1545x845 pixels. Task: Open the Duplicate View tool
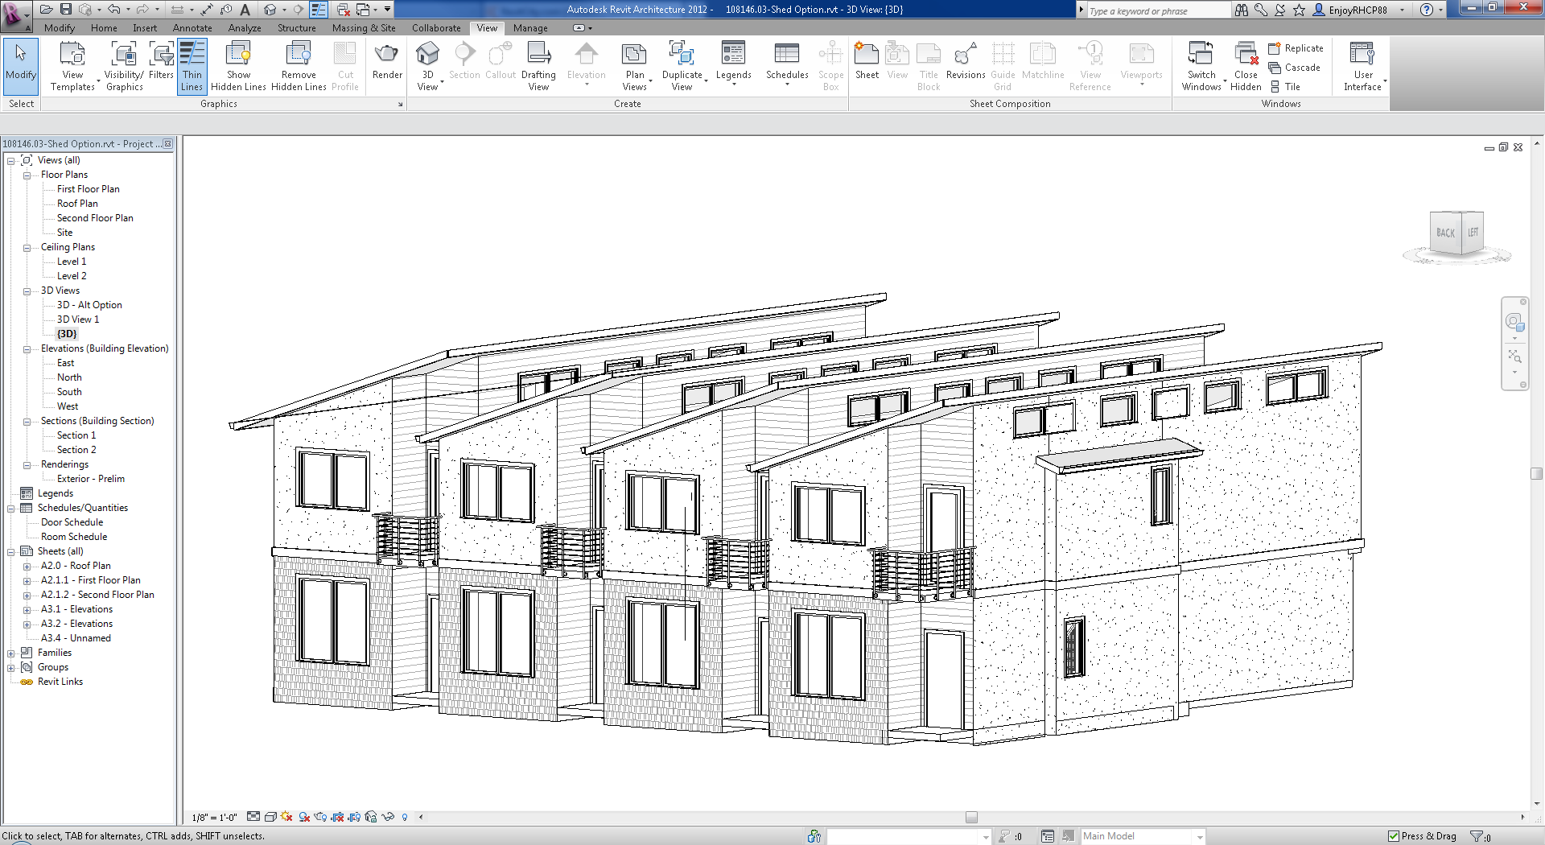[682, 67]
